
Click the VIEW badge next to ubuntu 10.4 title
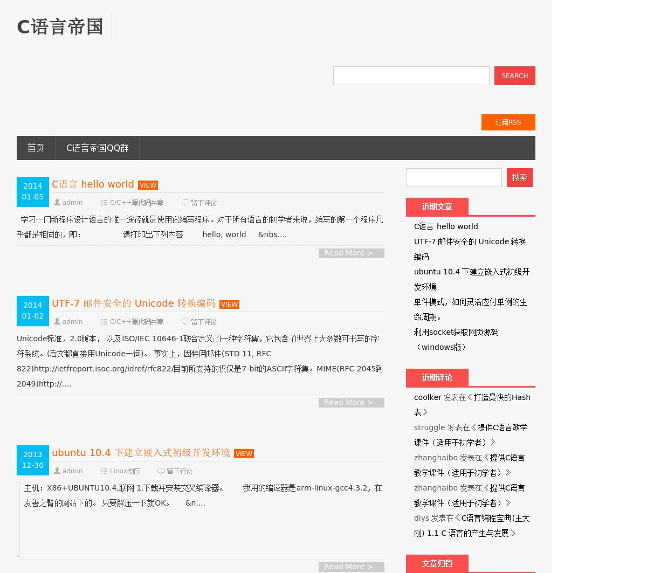tap(244, 453)
